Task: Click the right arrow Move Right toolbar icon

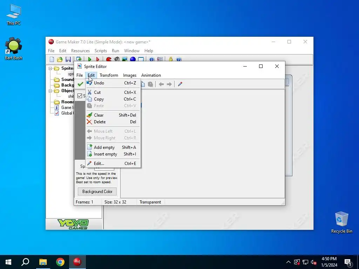Action: (169, 84)
